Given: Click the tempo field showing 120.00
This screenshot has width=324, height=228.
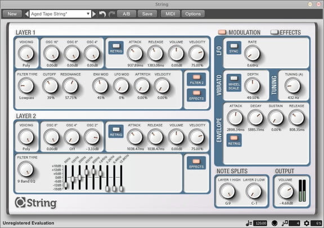Looking at the screenshot, I should tap(260, 223).
